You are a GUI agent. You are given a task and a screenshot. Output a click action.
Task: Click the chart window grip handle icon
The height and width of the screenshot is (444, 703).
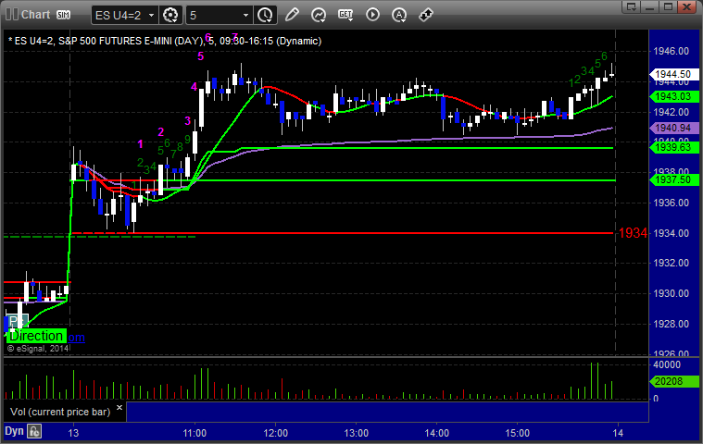click(12, 14)
